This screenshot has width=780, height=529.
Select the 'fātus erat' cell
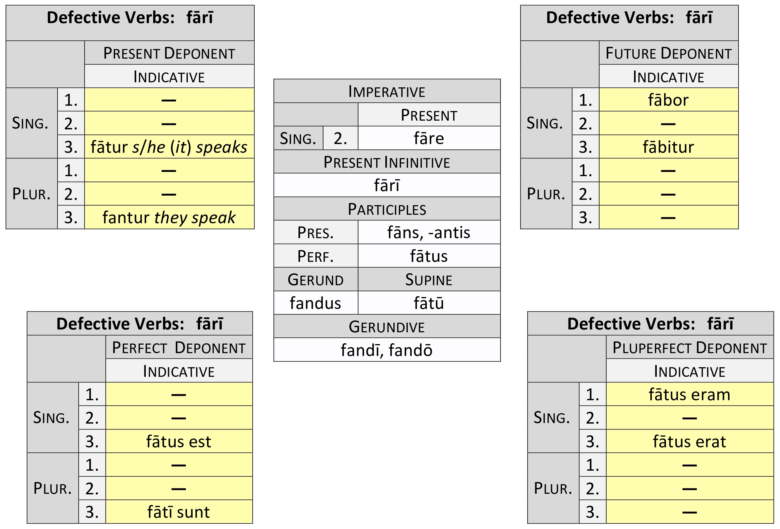[x=689, y=441]
